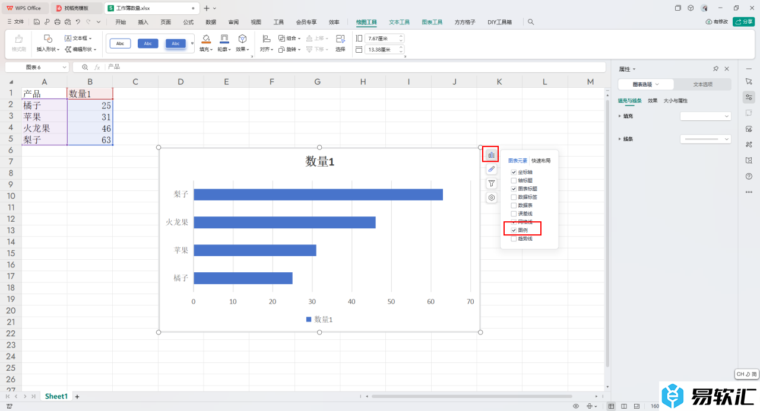
Task: Open the 插入形状 dropdown
Action: click(x=48, y=50)
